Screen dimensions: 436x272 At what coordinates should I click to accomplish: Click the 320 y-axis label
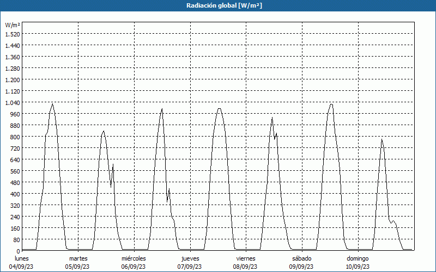point(15,206)
